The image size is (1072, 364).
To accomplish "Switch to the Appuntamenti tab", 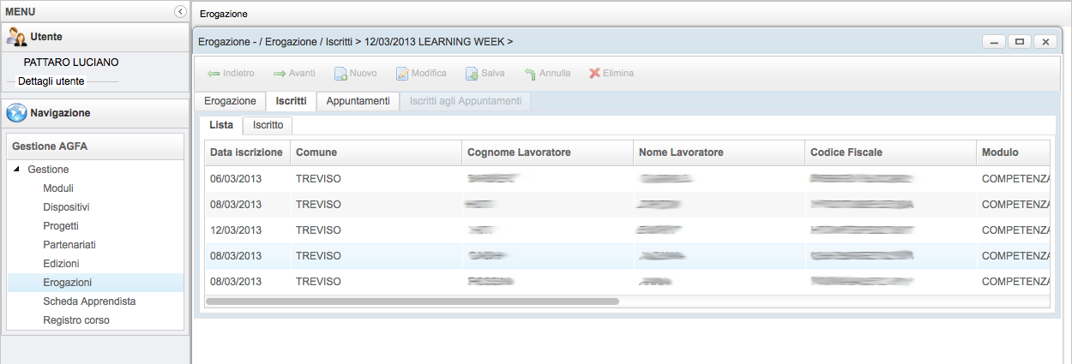I will (x=358, y=101).
